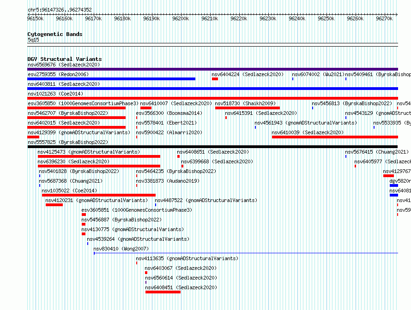Select the nsv6410007 (Sedlazeck2020) red bar
411x310 pixels.
coord(146,108)
